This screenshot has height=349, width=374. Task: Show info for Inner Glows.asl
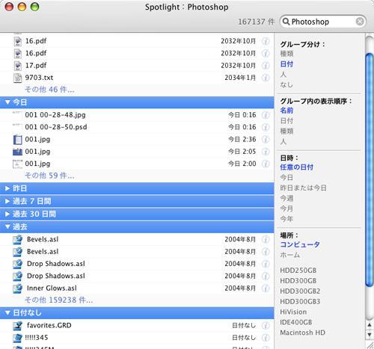(x=266, y=288)
